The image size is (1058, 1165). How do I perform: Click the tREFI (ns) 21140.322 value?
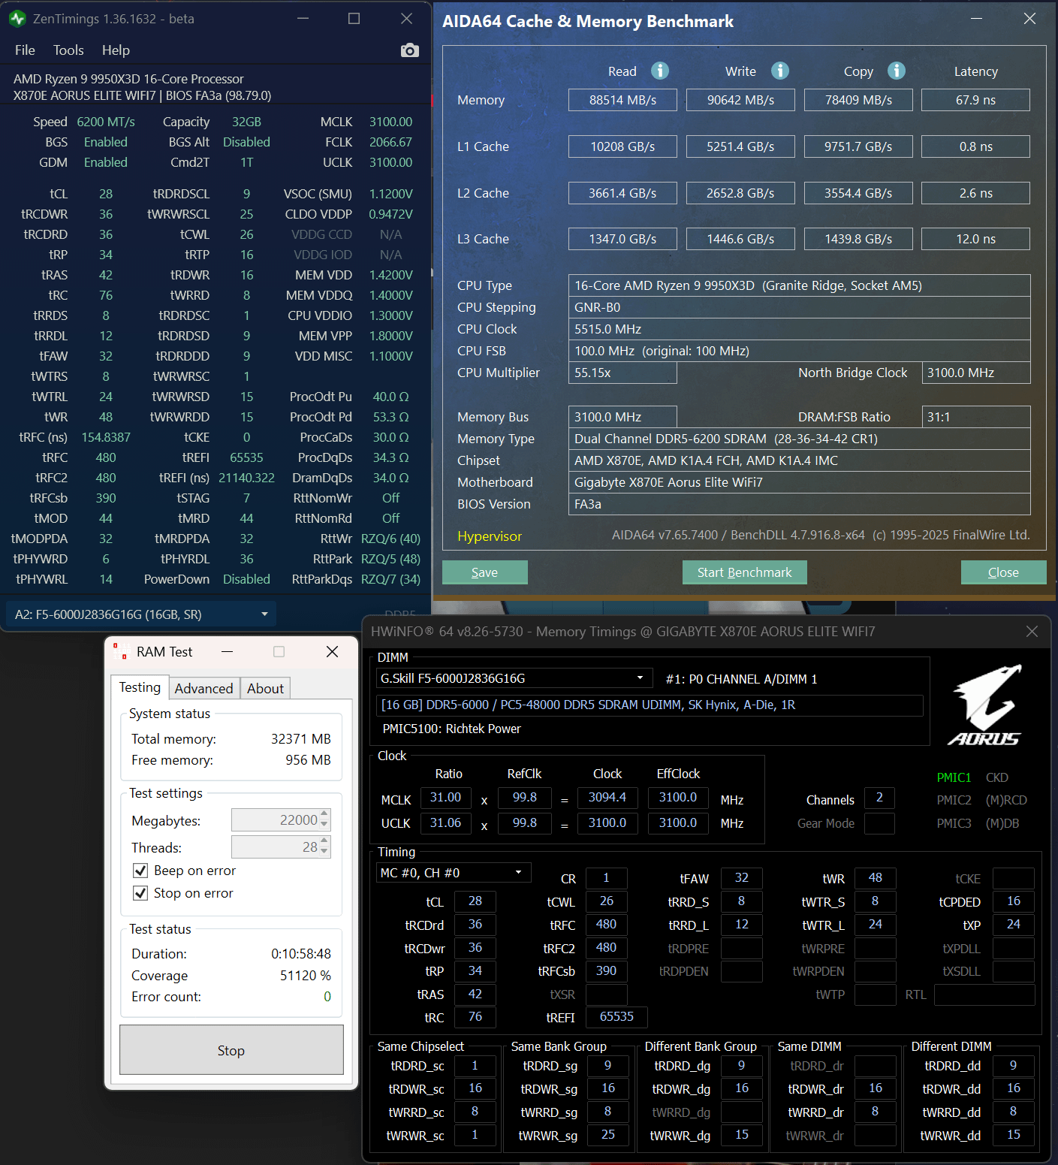pos(246,478)
